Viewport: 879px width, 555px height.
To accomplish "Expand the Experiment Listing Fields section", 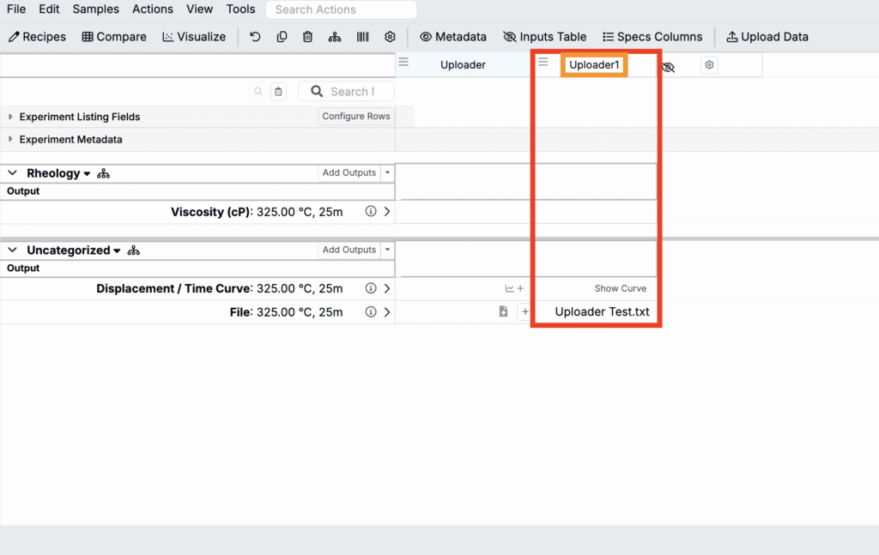I will point(11,117).
